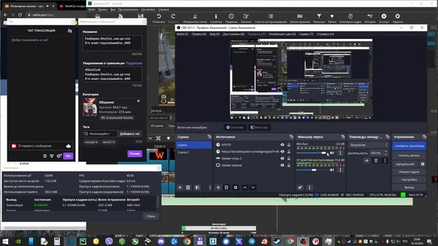Click Shotcut's Redo toolbar icon

tap(173, 16)
